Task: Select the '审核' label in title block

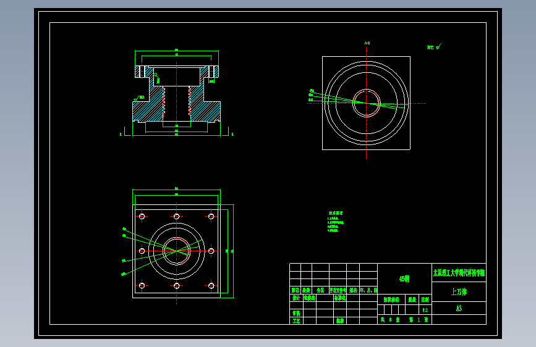Action: pos(296,313)
